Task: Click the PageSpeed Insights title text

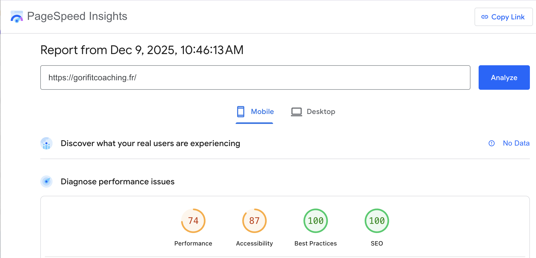Action: (77, 16)
